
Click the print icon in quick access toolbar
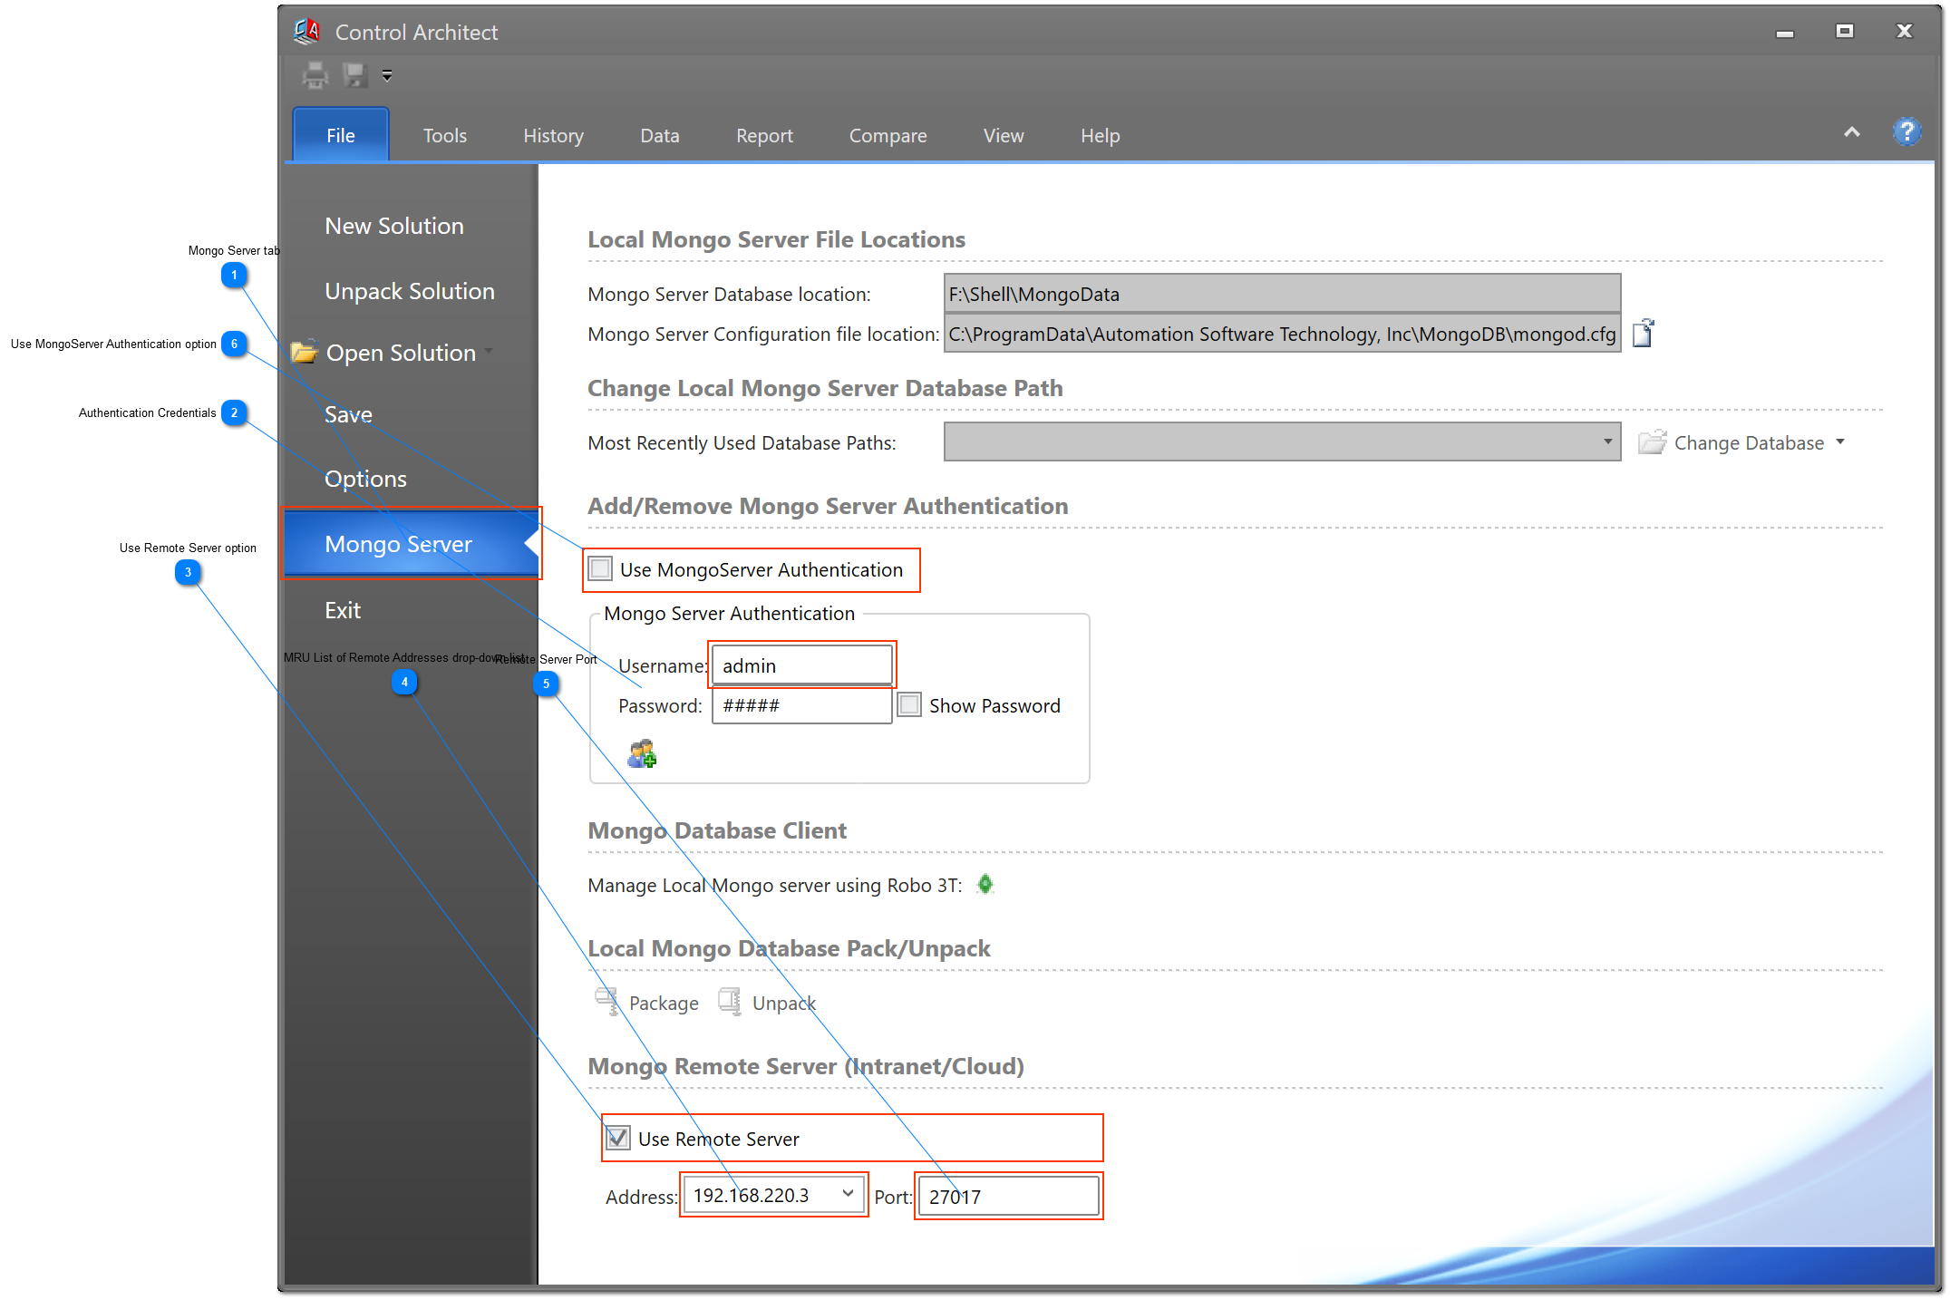click(x=315, y=74)
